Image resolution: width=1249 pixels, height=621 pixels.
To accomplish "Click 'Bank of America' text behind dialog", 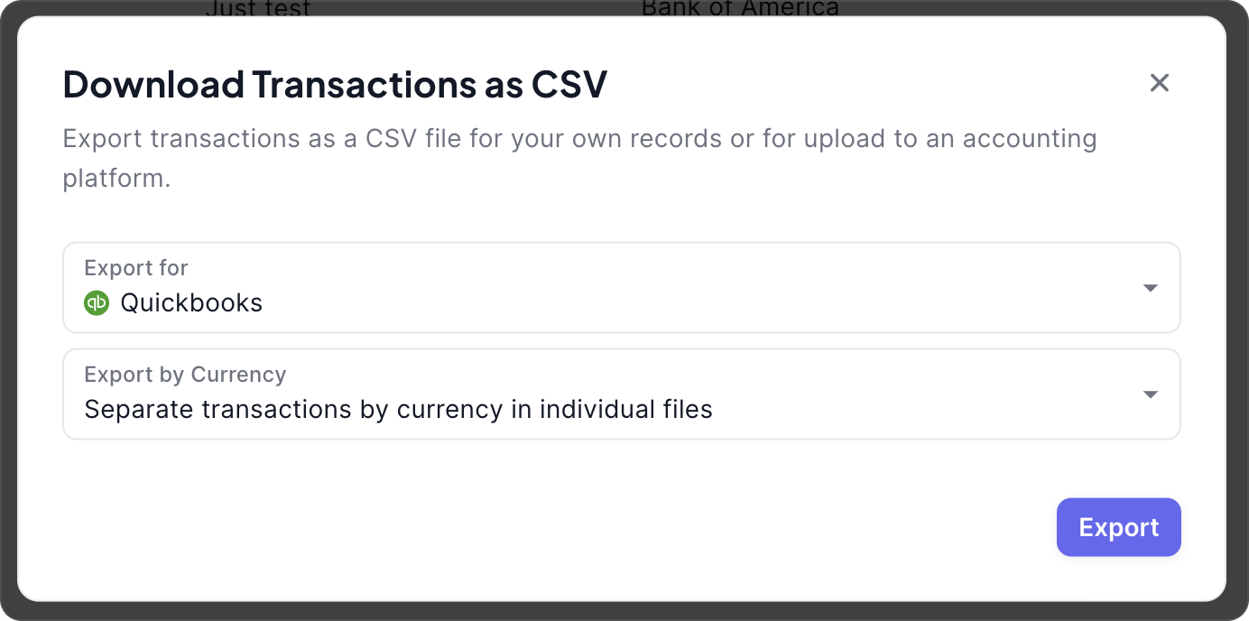I will point(740,9).
